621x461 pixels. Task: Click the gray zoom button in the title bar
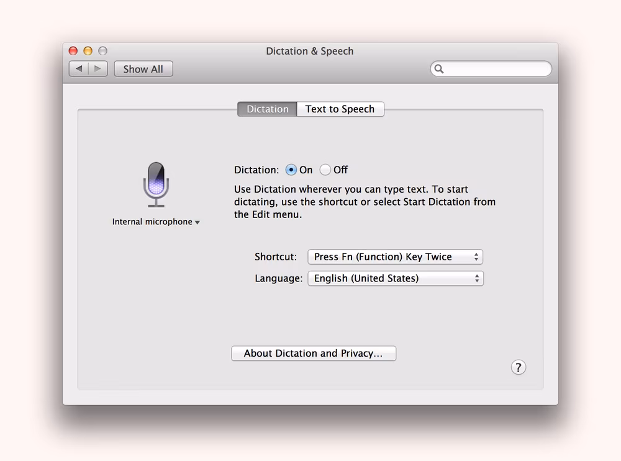[x=102, y=51]
